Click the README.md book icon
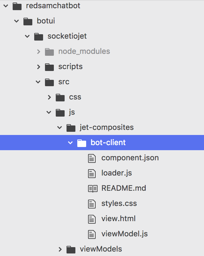The image size is (204, 256). point(92,189)
